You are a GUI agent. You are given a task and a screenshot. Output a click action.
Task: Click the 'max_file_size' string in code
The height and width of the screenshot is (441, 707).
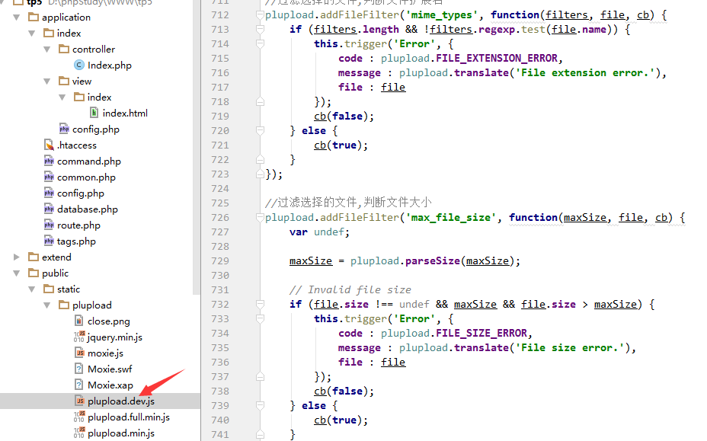tap(450, 217)
